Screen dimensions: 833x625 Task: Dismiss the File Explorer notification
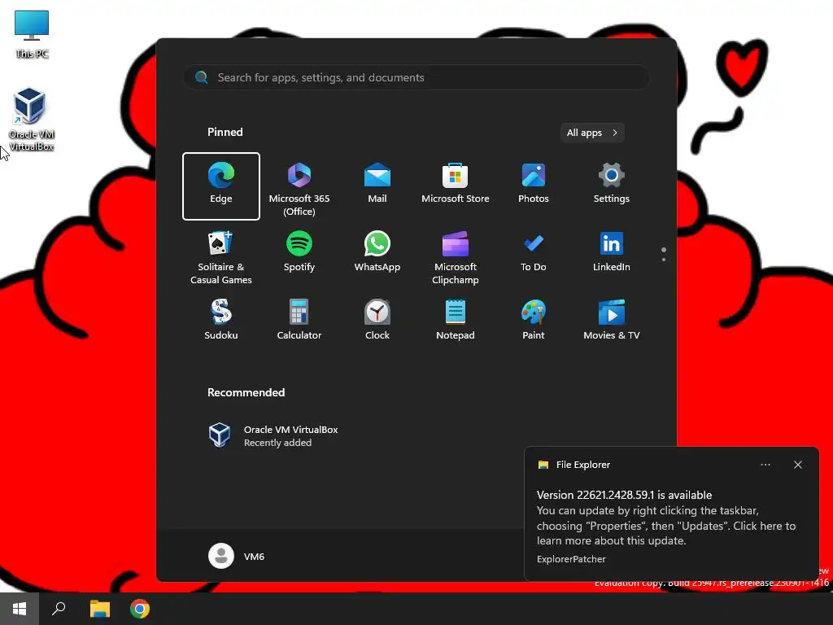click(797, 465)
